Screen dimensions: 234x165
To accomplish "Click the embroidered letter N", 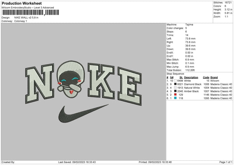I will pos(40,83).
